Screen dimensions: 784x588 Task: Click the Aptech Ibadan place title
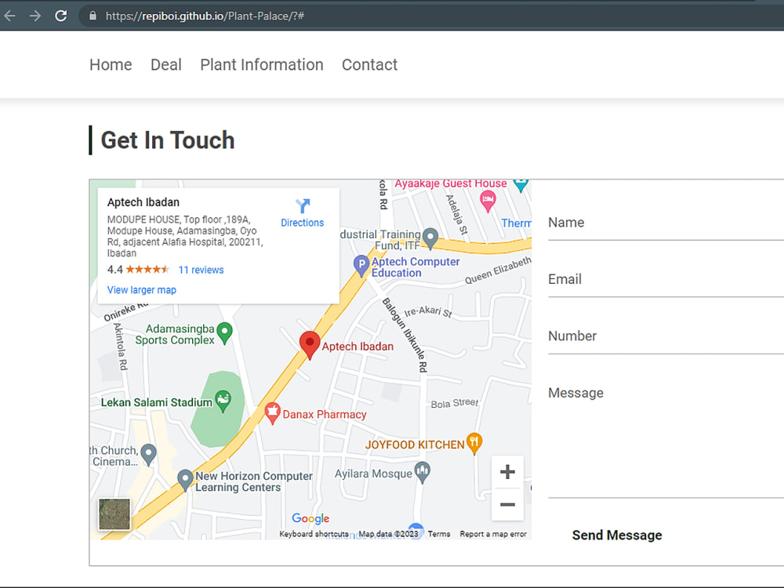click(x=143, y=202)
